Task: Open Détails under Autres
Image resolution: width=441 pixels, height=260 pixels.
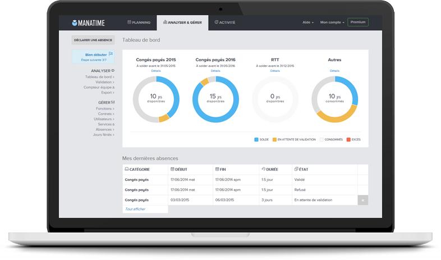Action: (334, 71)
